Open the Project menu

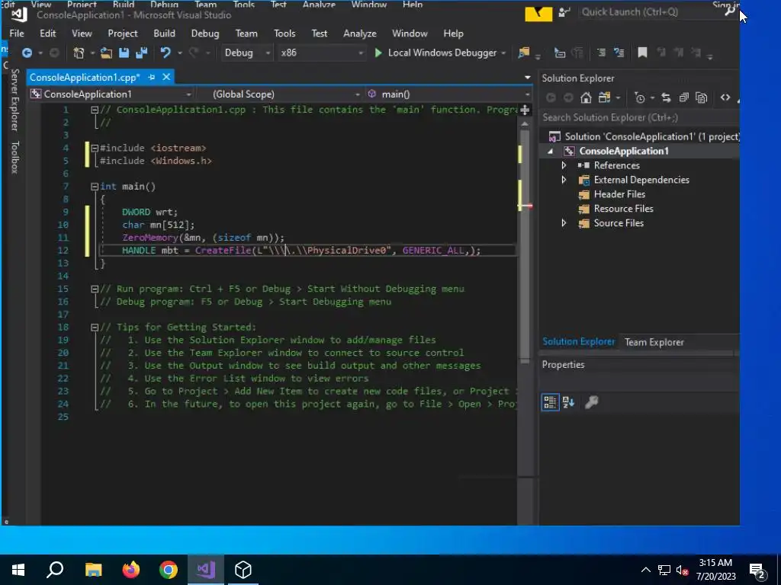click(x=123, y=34)
